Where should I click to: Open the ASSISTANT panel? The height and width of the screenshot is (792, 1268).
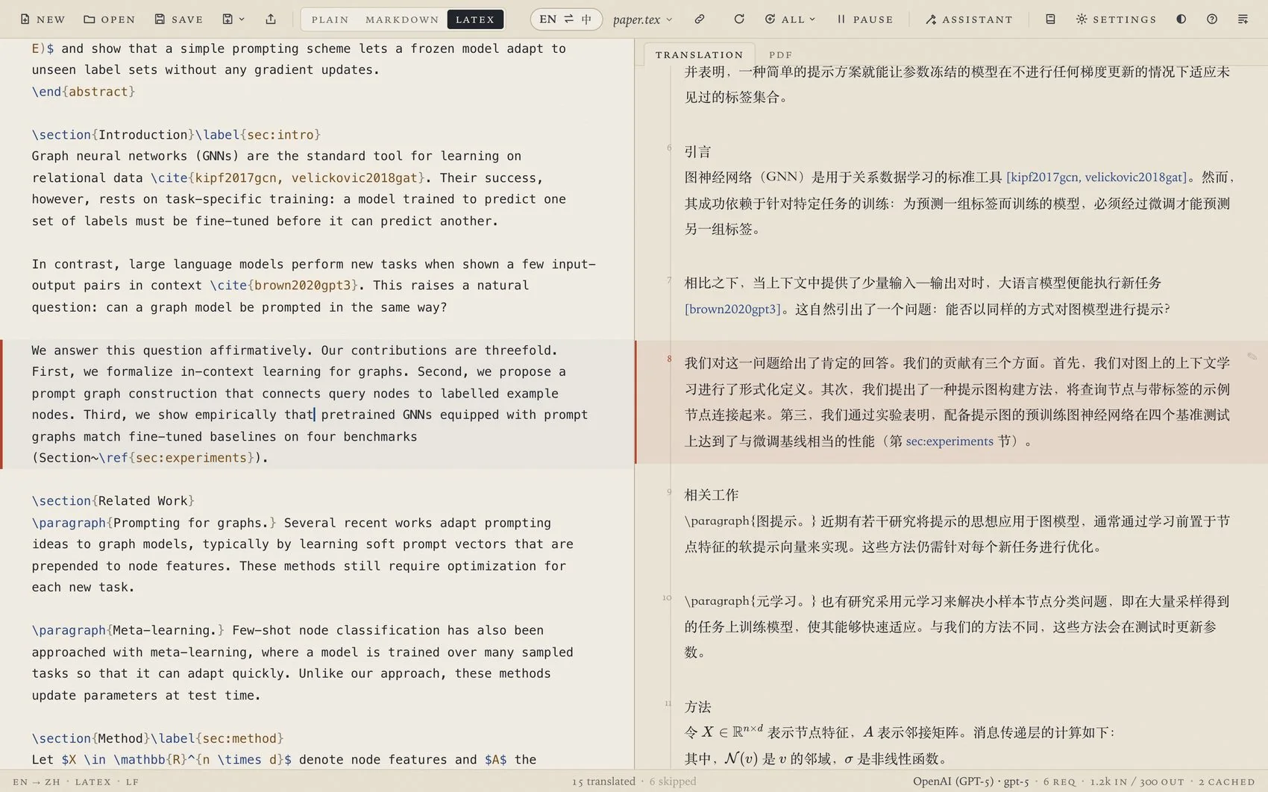coord(969,19)
